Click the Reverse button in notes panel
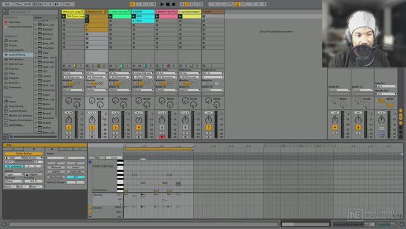Viewport: 406px width, 229px height. click(56, 167)
